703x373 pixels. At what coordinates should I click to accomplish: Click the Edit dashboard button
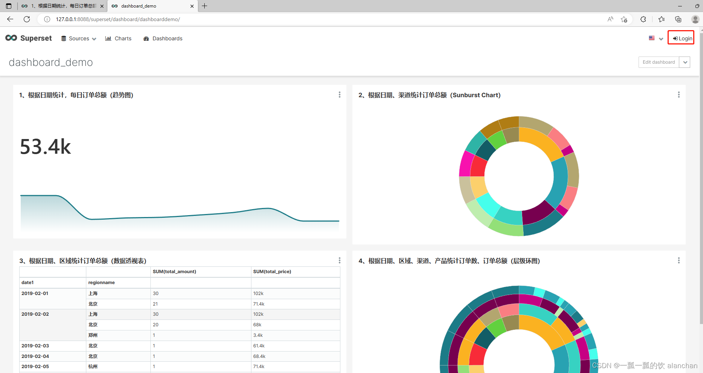pos(659,62)
